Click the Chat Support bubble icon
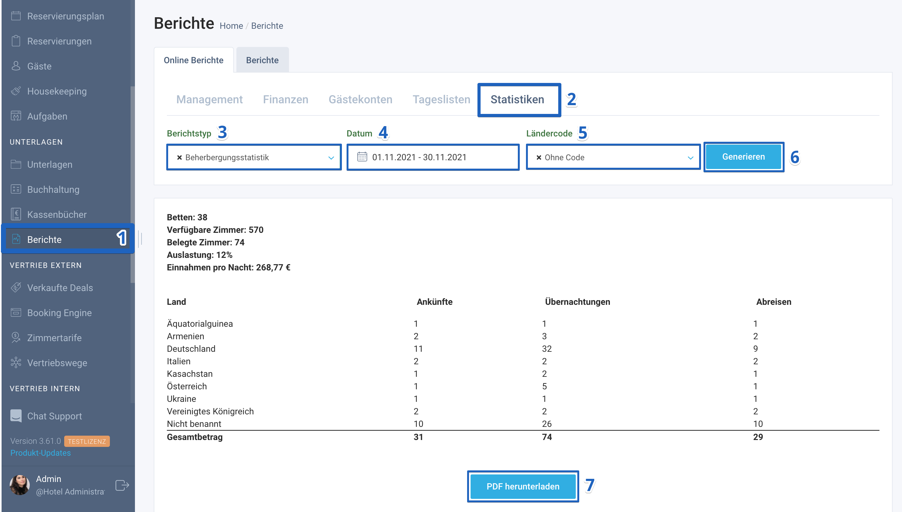902x512 pixels. 16,416
